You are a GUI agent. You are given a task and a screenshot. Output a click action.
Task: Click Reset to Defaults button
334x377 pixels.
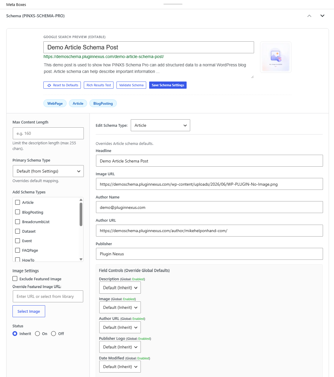[62, 85]
